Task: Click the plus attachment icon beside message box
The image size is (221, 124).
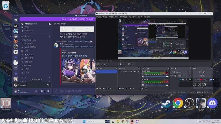Action: pyautogui.click(x=56, y=91)
